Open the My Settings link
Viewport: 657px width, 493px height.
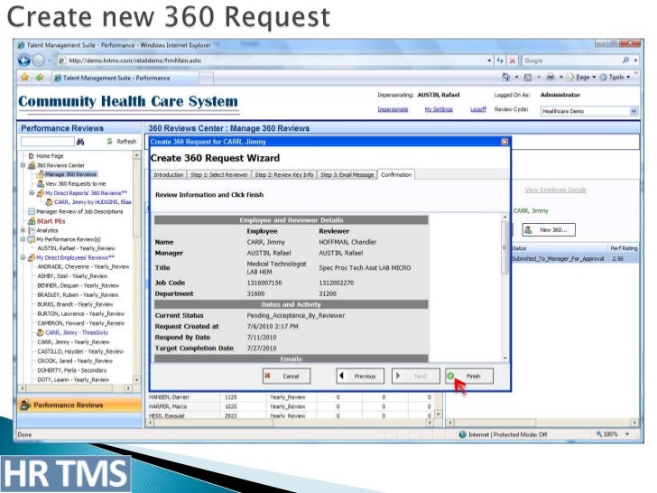point(439,109)
